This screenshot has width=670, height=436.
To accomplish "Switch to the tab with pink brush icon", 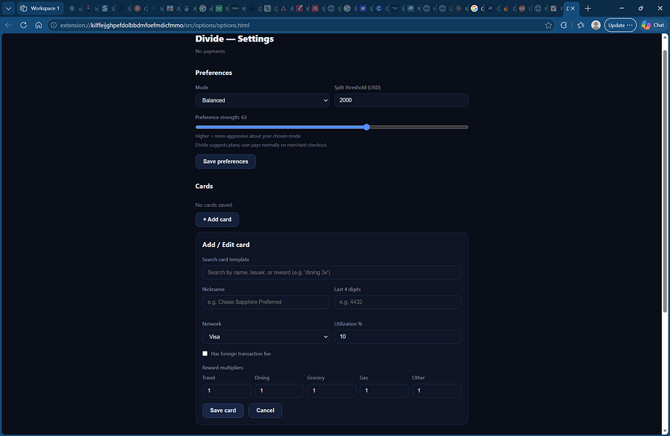I will click(x=299, y=9).
